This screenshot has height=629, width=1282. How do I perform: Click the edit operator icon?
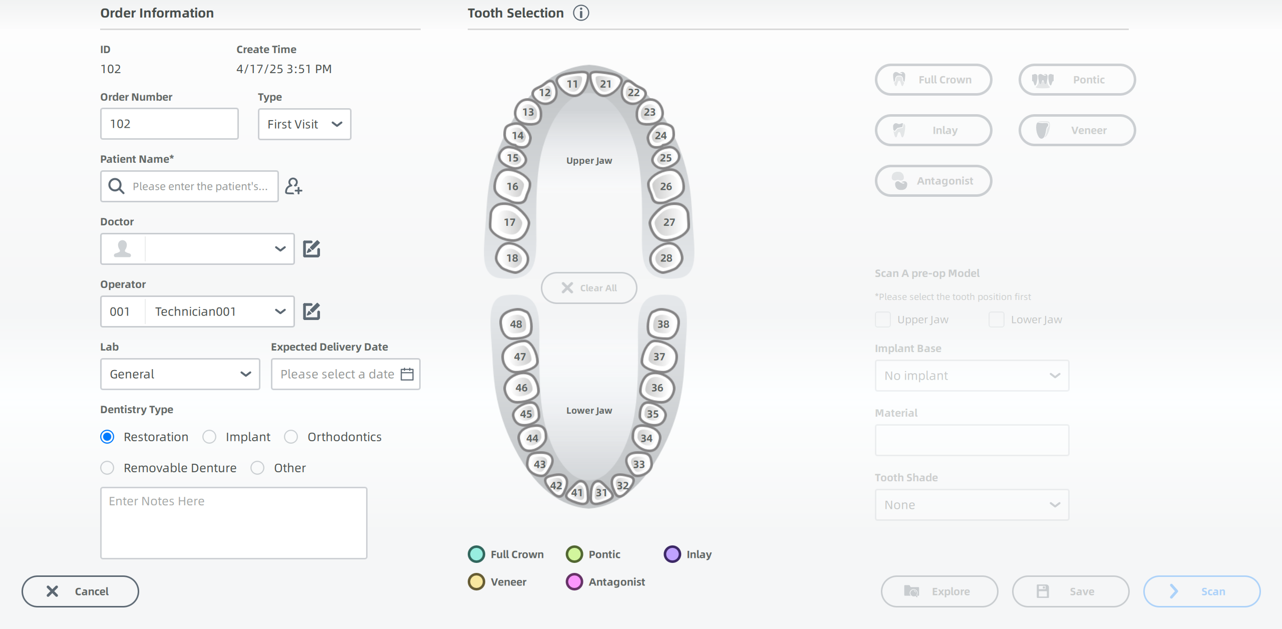point(311,311)
